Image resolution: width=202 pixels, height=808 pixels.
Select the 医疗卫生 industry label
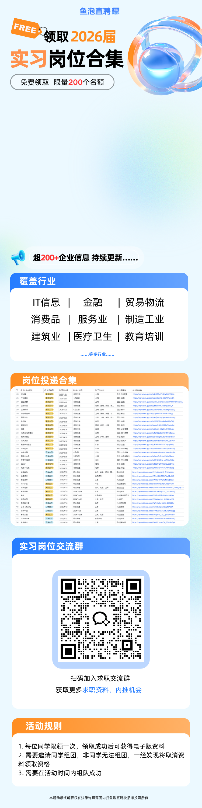point(93,337)
